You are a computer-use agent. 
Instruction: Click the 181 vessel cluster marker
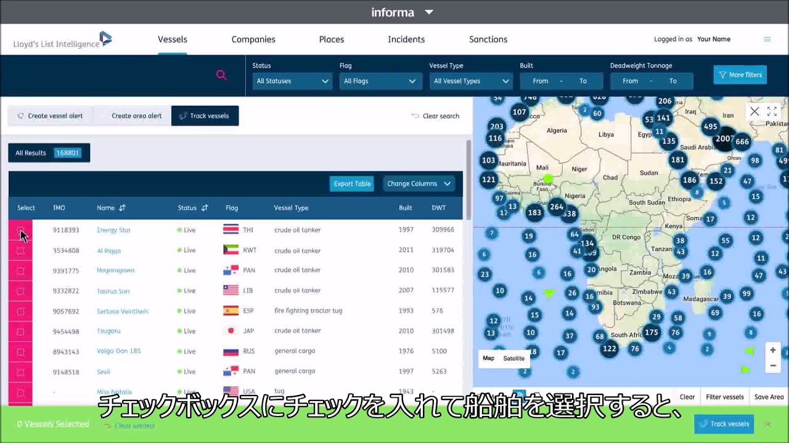coord(677,160)
